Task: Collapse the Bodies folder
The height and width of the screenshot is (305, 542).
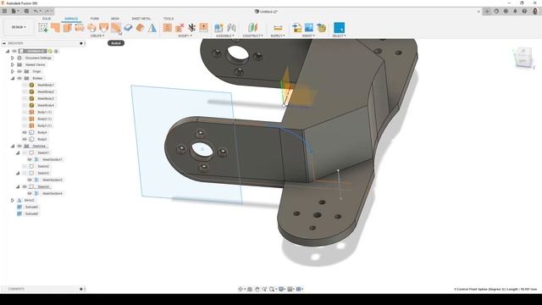Action: pyautogui.click(x=13, y=78)
